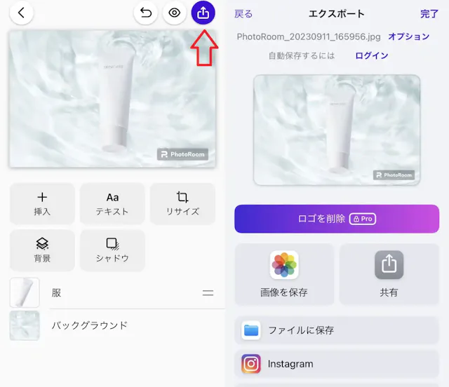Select the バックグラウンド layer thumbnail
This screenshot has width=449, height=387.
click(x=25, y=325)
